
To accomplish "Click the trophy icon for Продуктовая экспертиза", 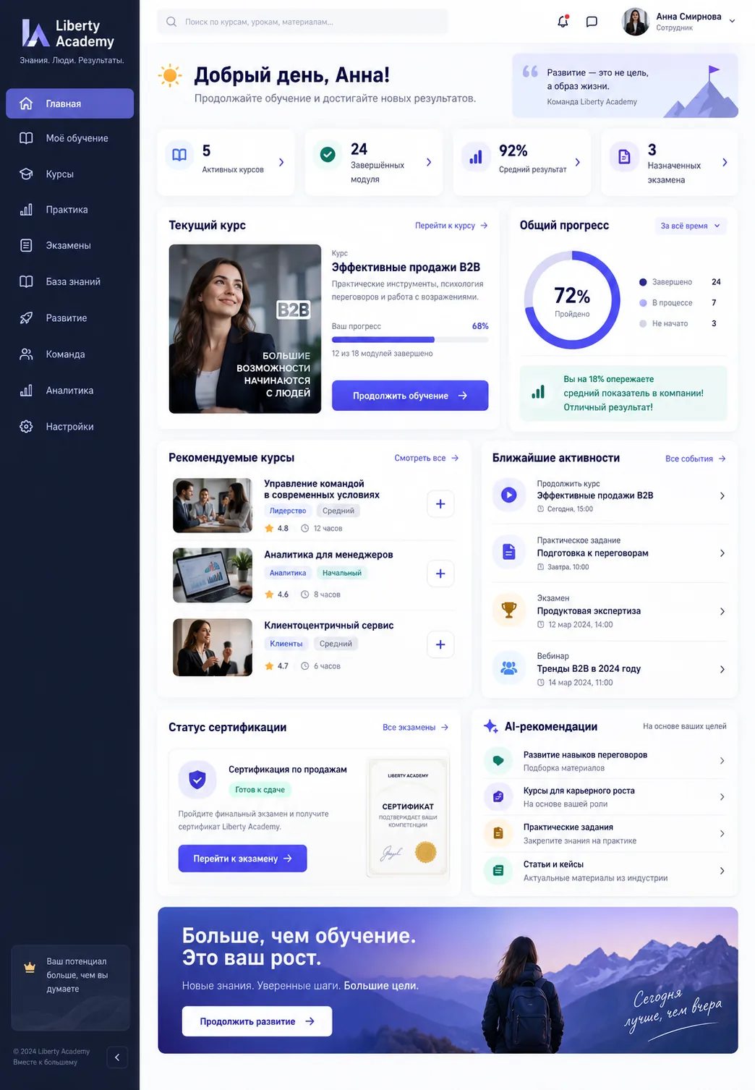I will (509, 610).
